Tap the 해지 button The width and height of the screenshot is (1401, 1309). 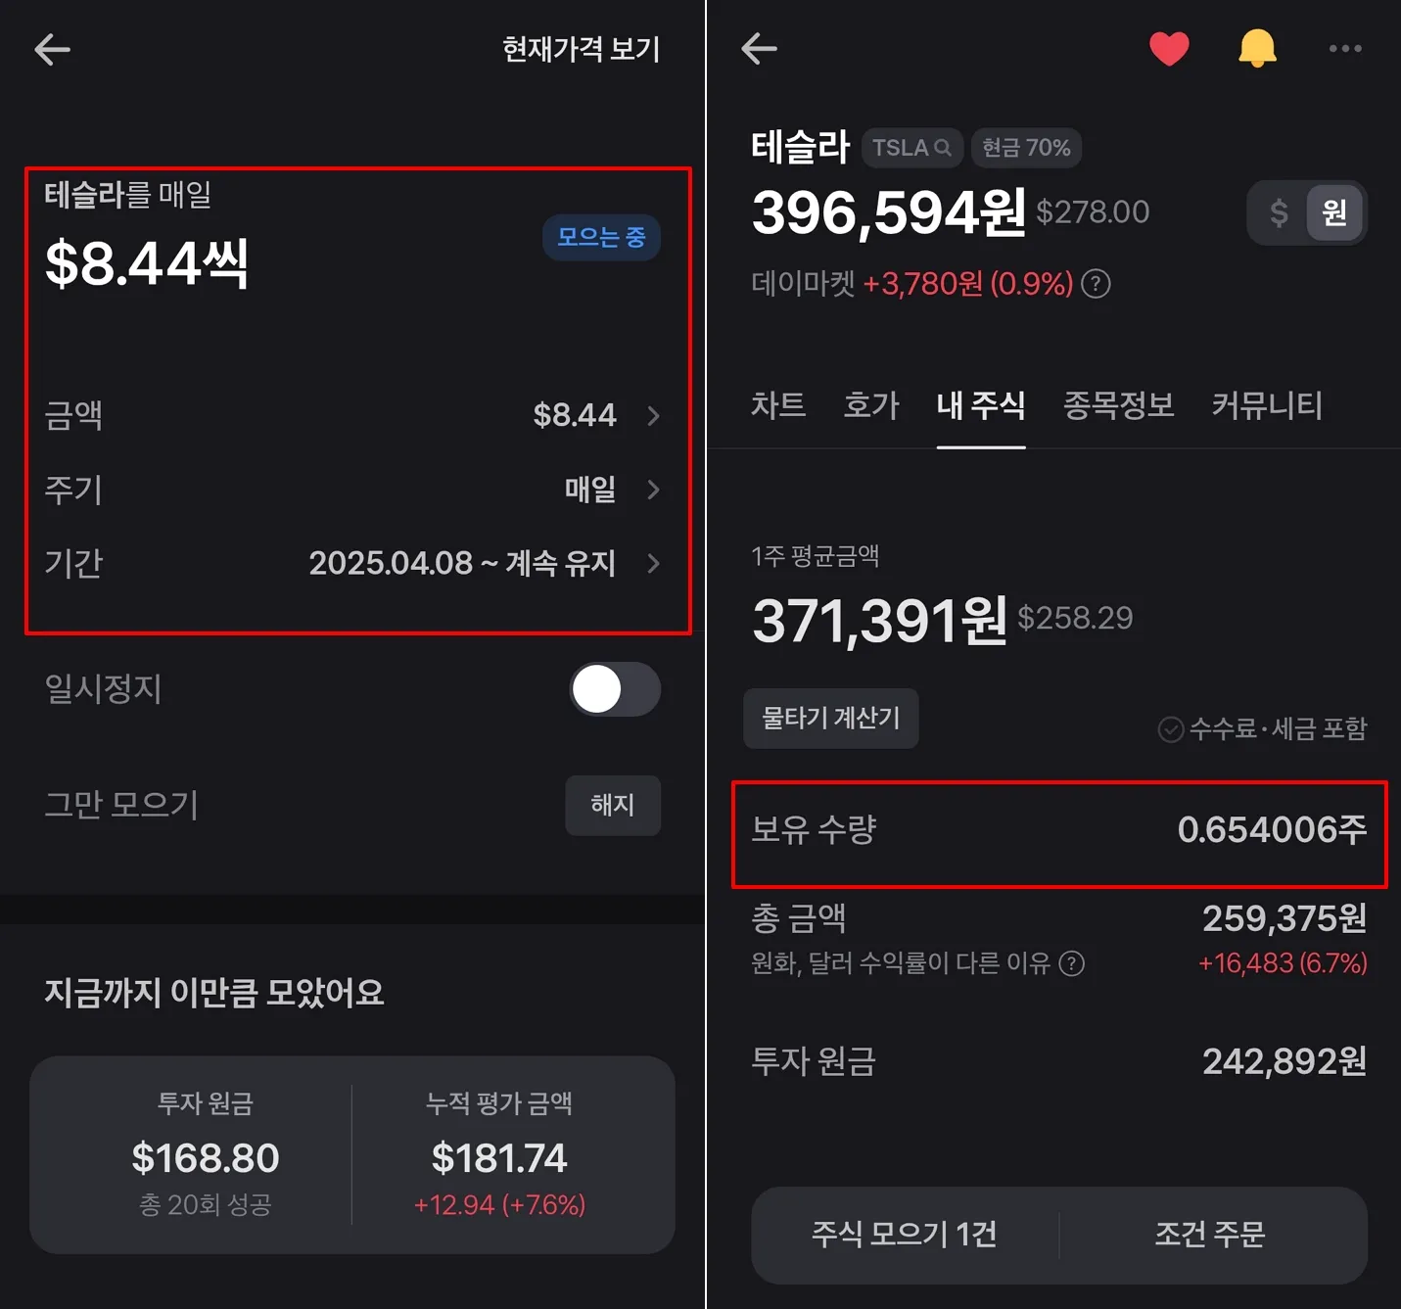point(613,805)
